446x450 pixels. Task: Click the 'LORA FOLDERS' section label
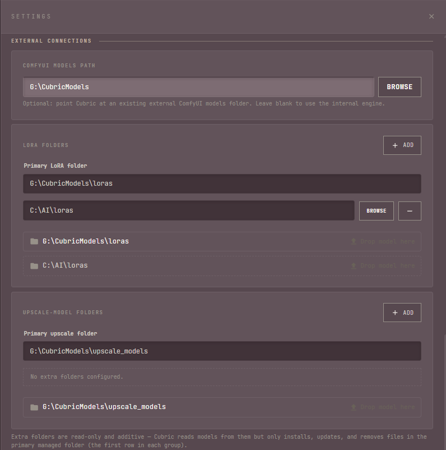click(45, 145)
